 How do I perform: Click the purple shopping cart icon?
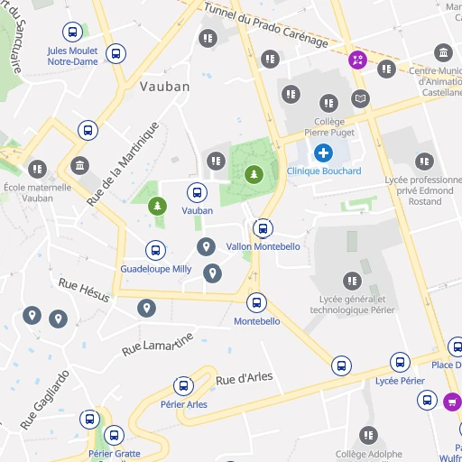coord(452,402)
